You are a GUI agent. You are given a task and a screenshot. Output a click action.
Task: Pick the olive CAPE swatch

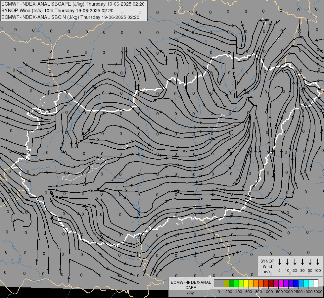click(x=226, y=283)
